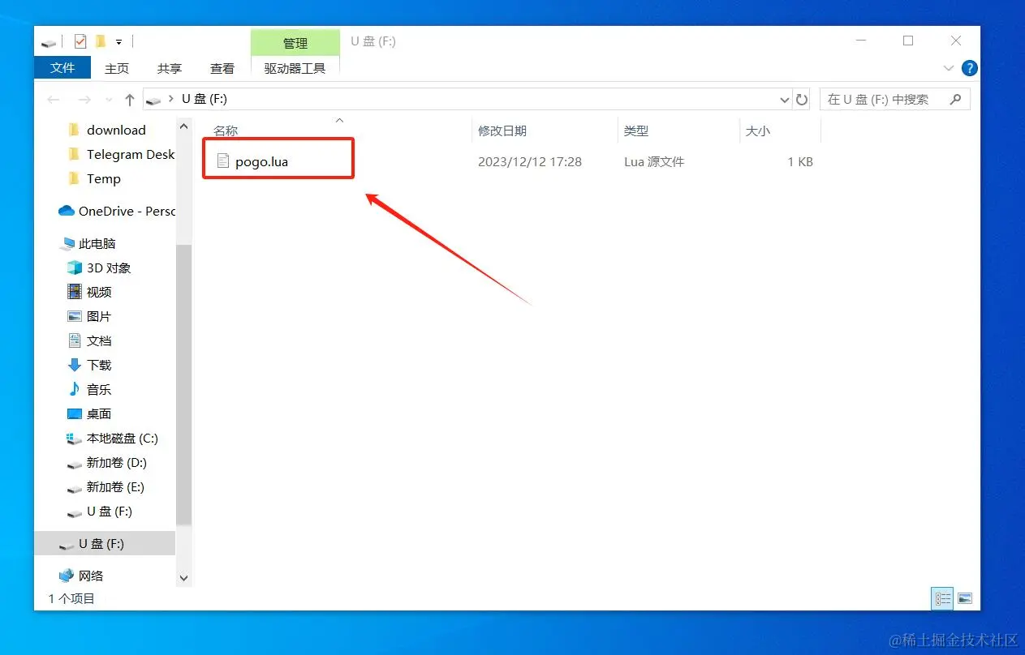Sort by the 修改日期 column header

coord(502,131)
